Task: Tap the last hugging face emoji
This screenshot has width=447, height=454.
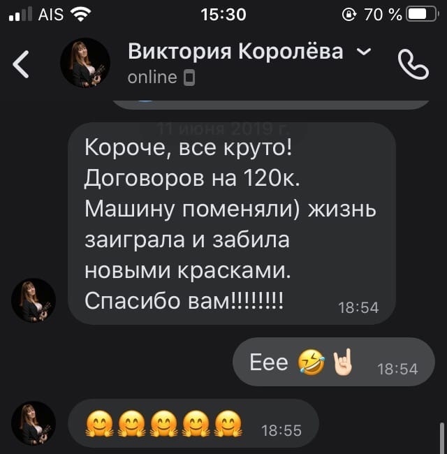Action: (228, 423)
